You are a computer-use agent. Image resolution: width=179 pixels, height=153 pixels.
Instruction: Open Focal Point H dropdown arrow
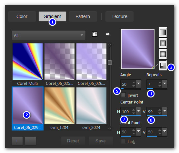138,131
